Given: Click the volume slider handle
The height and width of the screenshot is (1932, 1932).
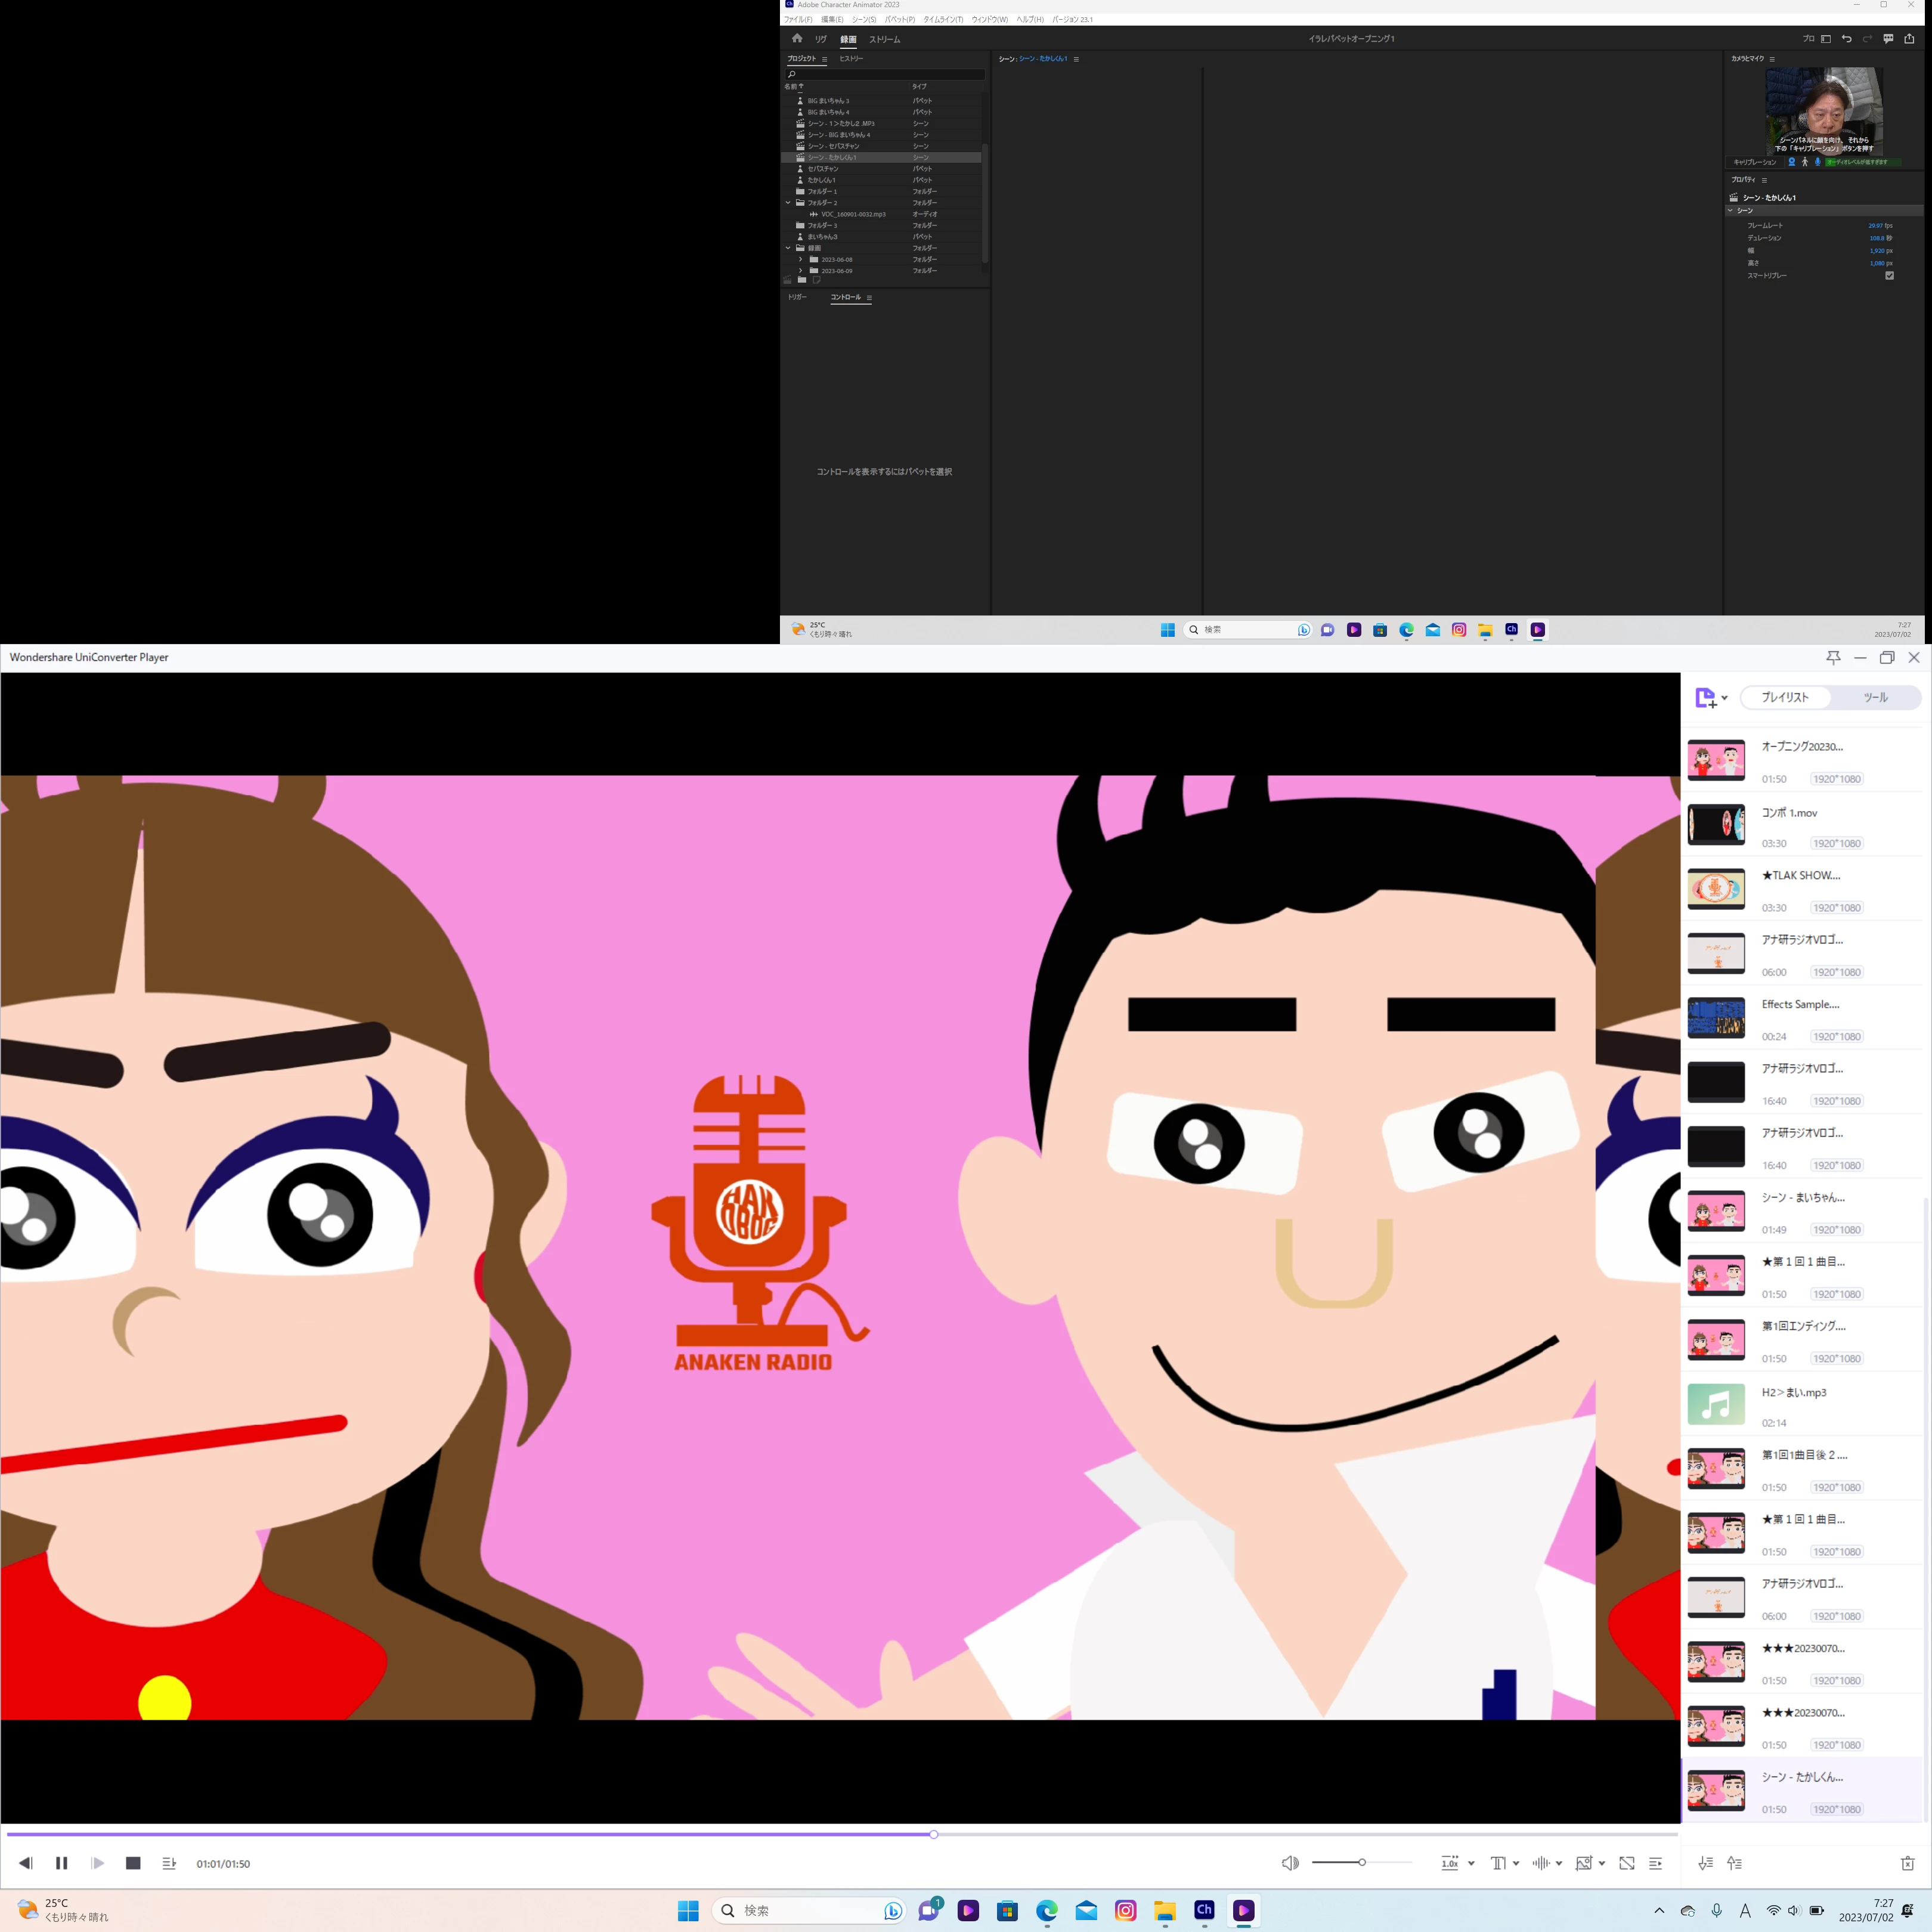Looking at the screenshot, I should (x=1362, y=1862).
